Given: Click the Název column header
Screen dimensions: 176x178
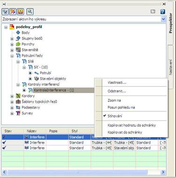Looking at the screenshot, I should click(x=35, y=131).
